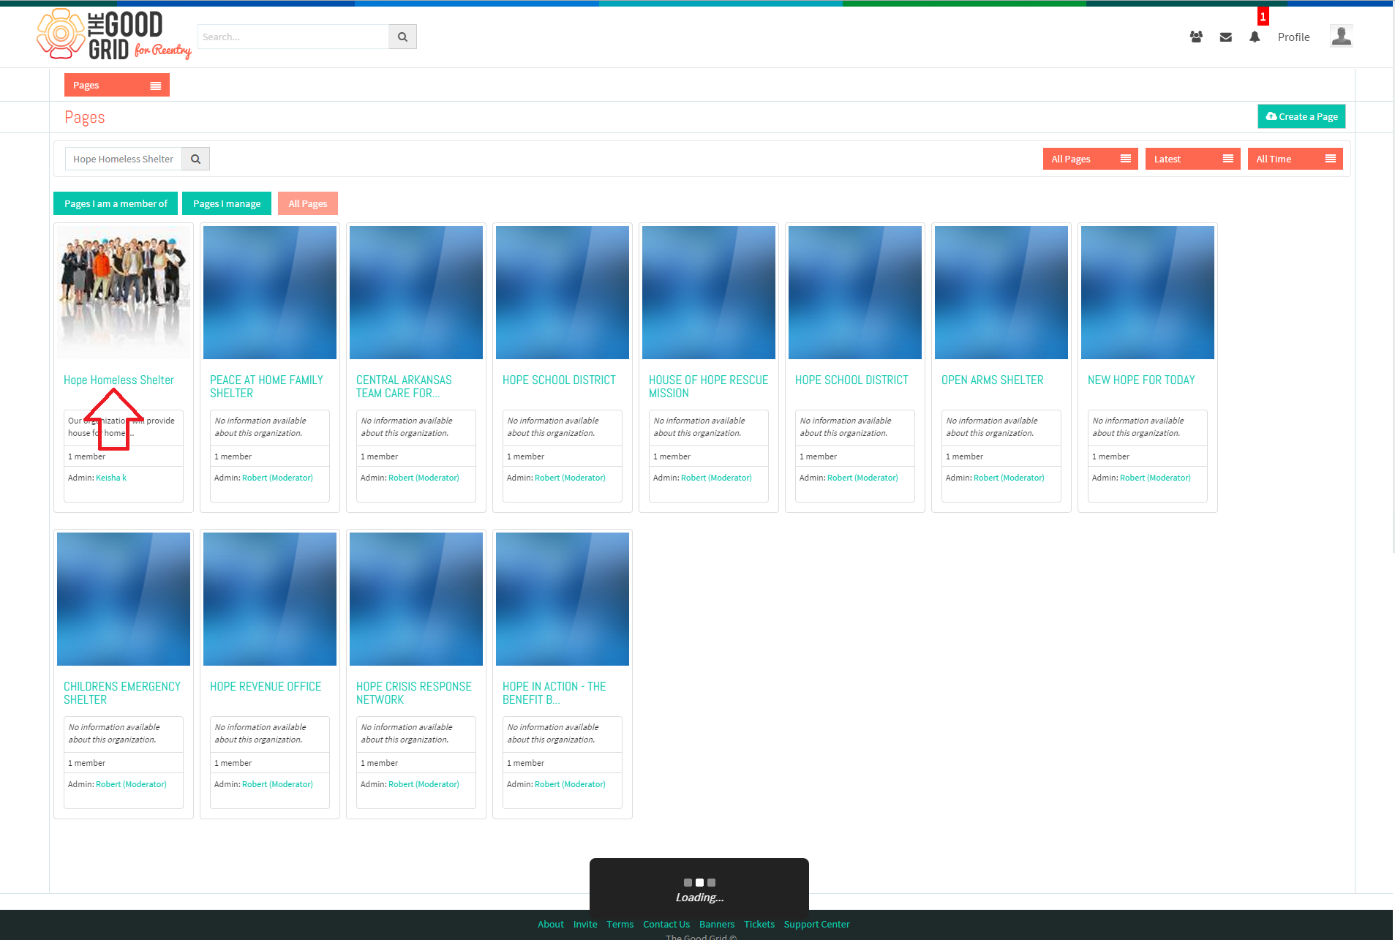Click The Good Grid logo
Screen dimensions: 1395x940
[114, 34]
